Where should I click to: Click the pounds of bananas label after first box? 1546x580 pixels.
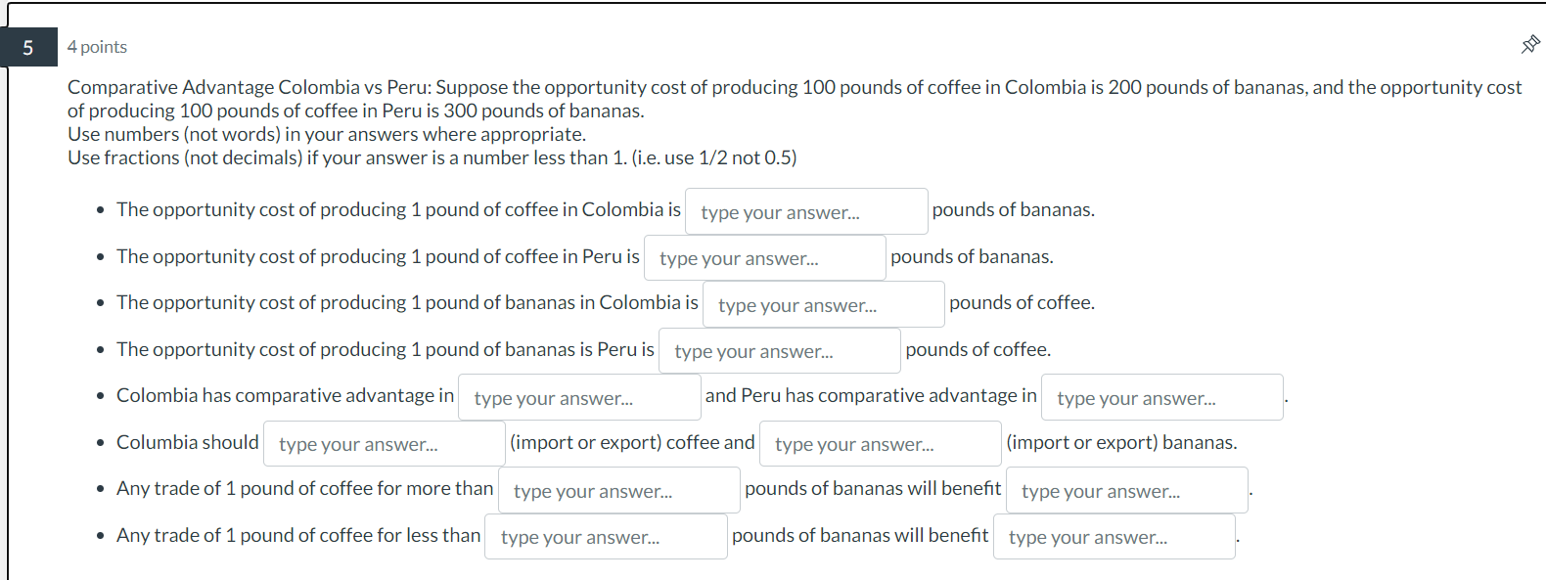tap(1013, 208)
